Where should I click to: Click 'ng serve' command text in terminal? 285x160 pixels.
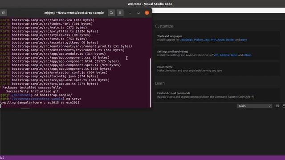[73, 99]
